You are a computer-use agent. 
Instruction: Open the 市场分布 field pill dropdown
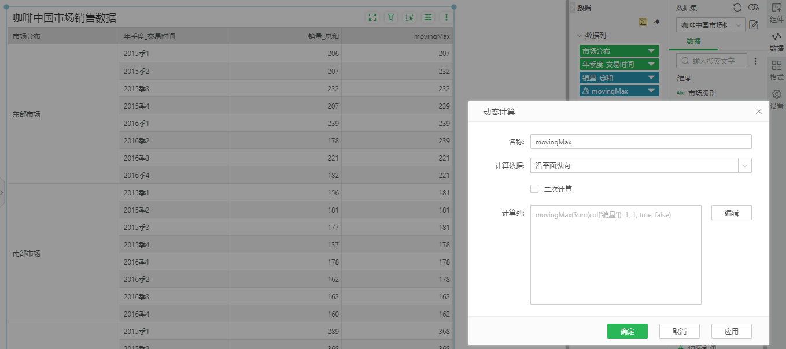(651, 51)
